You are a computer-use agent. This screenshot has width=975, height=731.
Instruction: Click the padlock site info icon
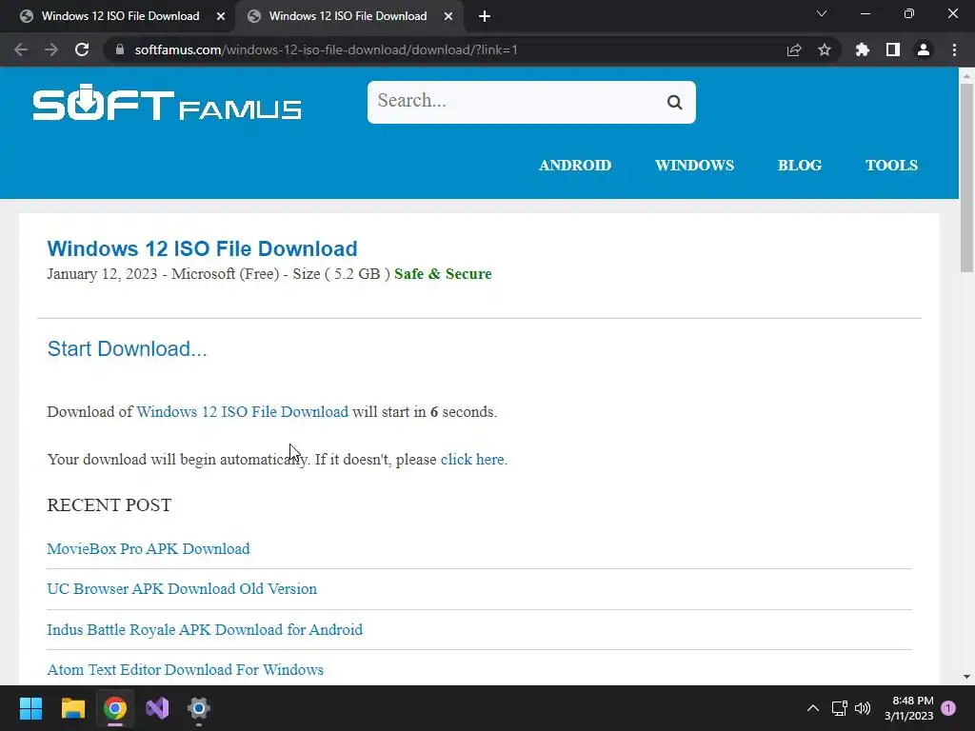point(120,49)
